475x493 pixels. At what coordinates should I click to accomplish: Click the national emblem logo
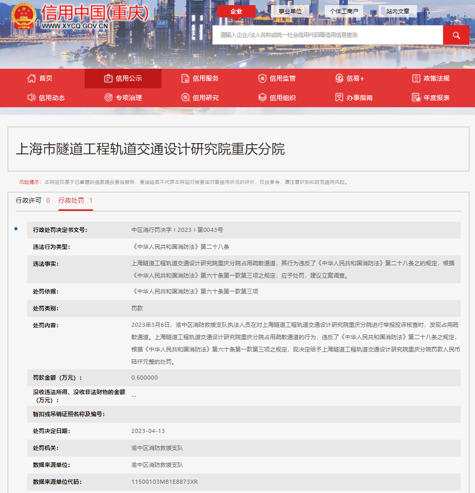[24, 16]
